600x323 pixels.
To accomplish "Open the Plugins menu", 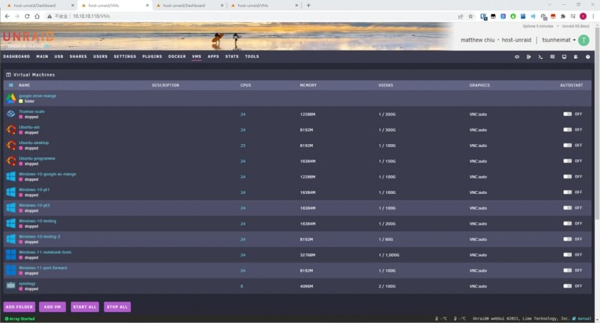I will tap(152, 56).
